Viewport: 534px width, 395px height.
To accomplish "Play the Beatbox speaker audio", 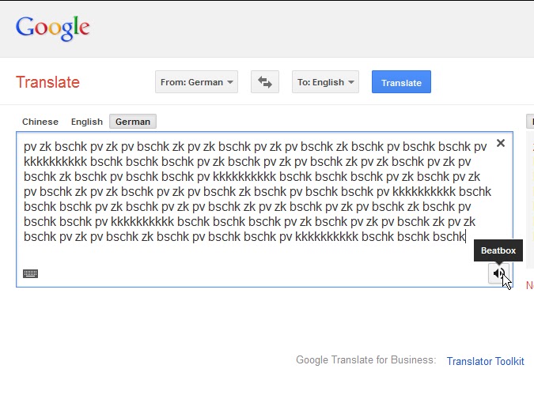I will pyautogui.click(x=498, y=273).
